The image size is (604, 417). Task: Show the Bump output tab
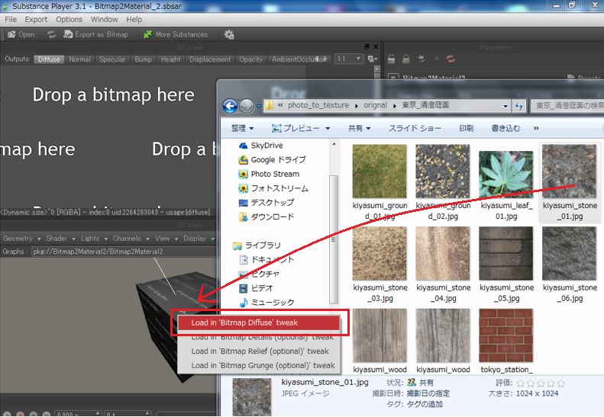pos(144,59)
